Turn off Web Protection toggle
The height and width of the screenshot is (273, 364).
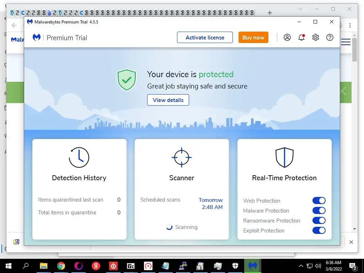319,200
